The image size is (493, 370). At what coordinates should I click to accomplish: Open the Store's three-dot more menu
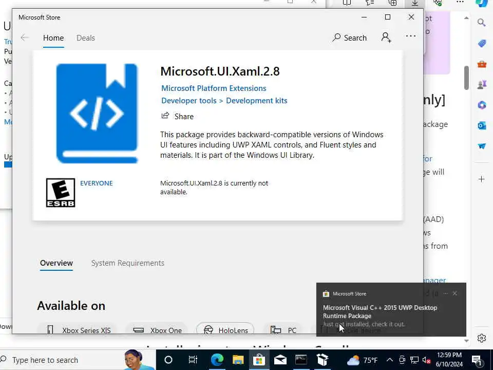point(411,36)
